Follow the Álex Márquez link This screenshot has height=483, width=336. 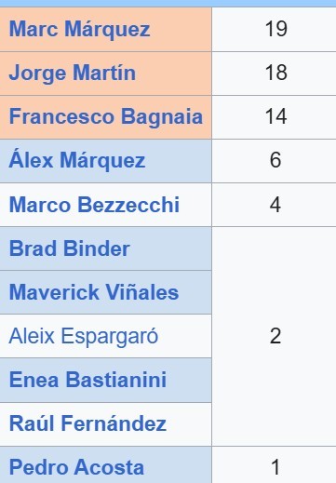pos(77,160)
